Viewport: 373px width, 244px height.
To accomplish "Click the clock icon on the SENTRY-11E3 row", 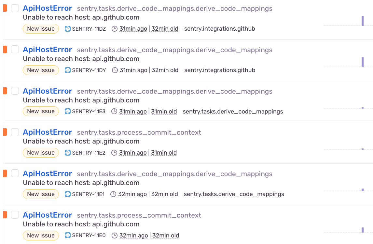I will tap(114, 111).
